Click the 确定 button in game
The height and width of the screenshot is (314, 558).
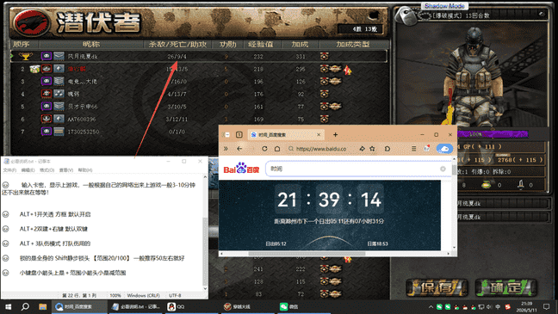(505, 287)
